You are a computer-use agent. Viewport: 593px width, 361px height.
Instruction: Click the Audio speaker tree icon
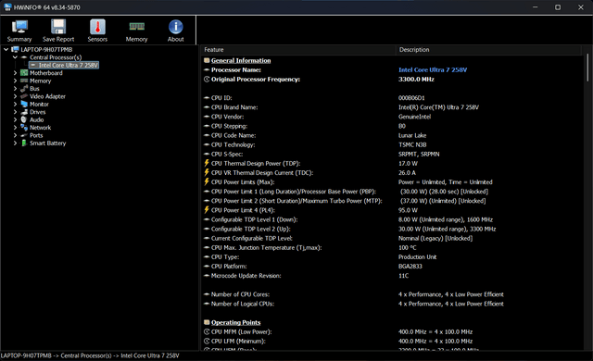24,119
